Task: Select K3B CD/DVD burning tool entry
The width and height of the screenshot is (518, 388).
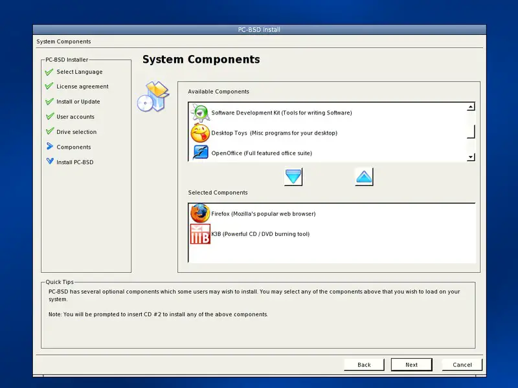Action: [332, 234]
